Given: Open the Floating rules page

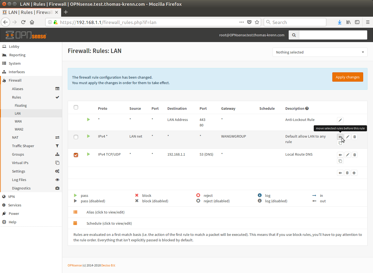Looking at the screenshot, I should point(21,105).
